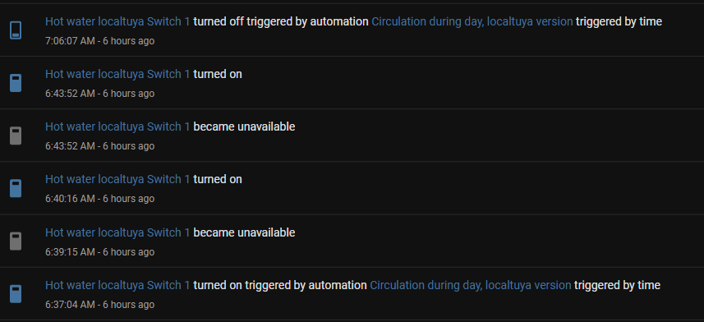Open Hot water localtuya Switch 1 at 6:40:16 AM
The height and width of the screenshot is (322, 704).
117,179
